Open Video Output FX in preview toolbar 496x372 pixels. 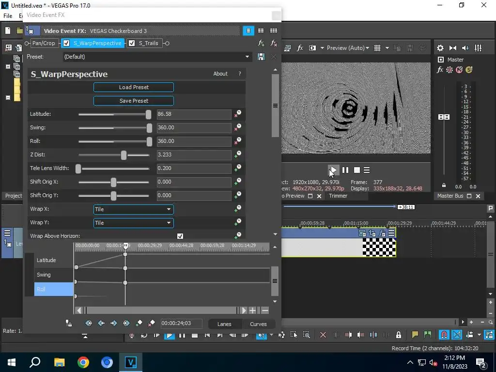[300, 48]
